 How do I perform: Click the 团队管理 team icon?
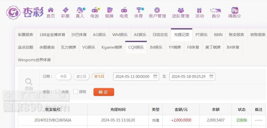point(181,10)
